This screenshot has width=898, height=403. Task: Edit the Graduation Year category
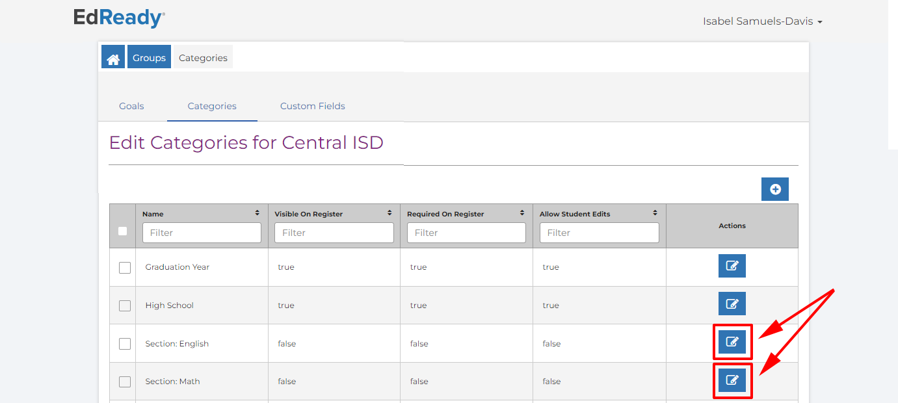[x=732, y=266]
